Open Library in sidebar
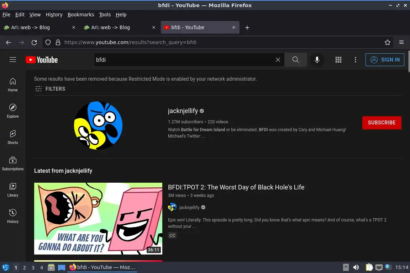The image size is (410, 273). (12, 190)
